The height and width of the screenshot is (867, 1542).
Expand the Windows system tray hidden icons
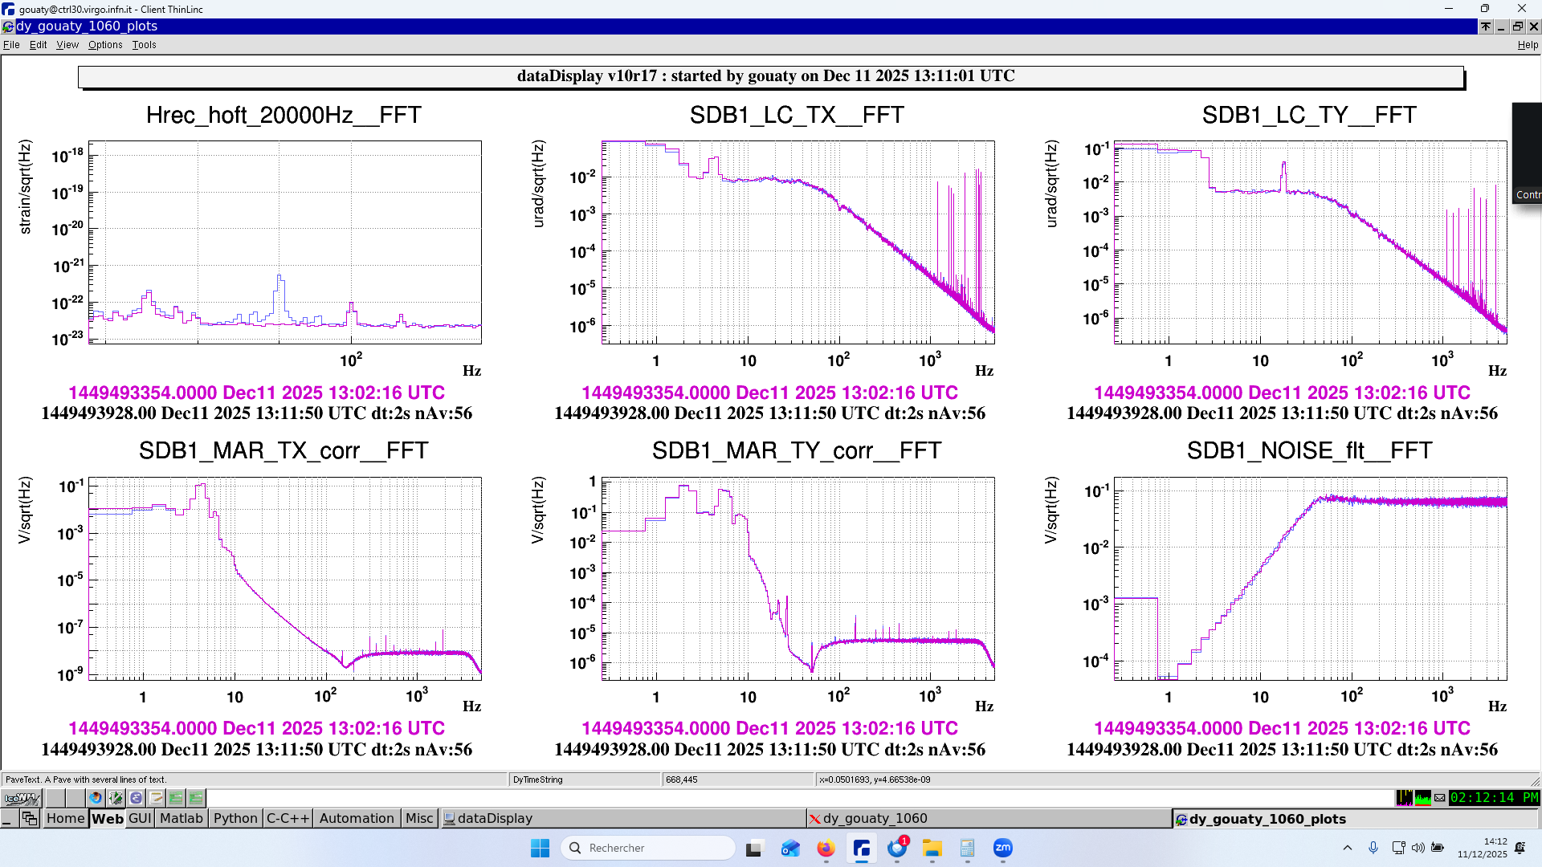click(1348, 849)
